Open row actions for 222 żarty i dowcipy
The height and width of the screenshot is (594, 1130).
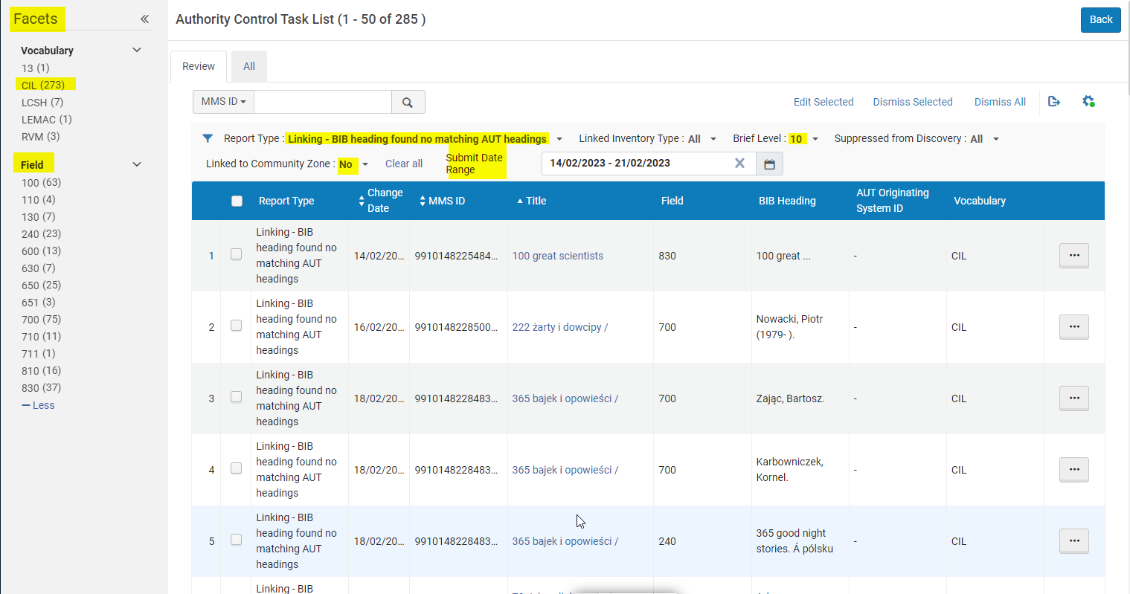1074,327
